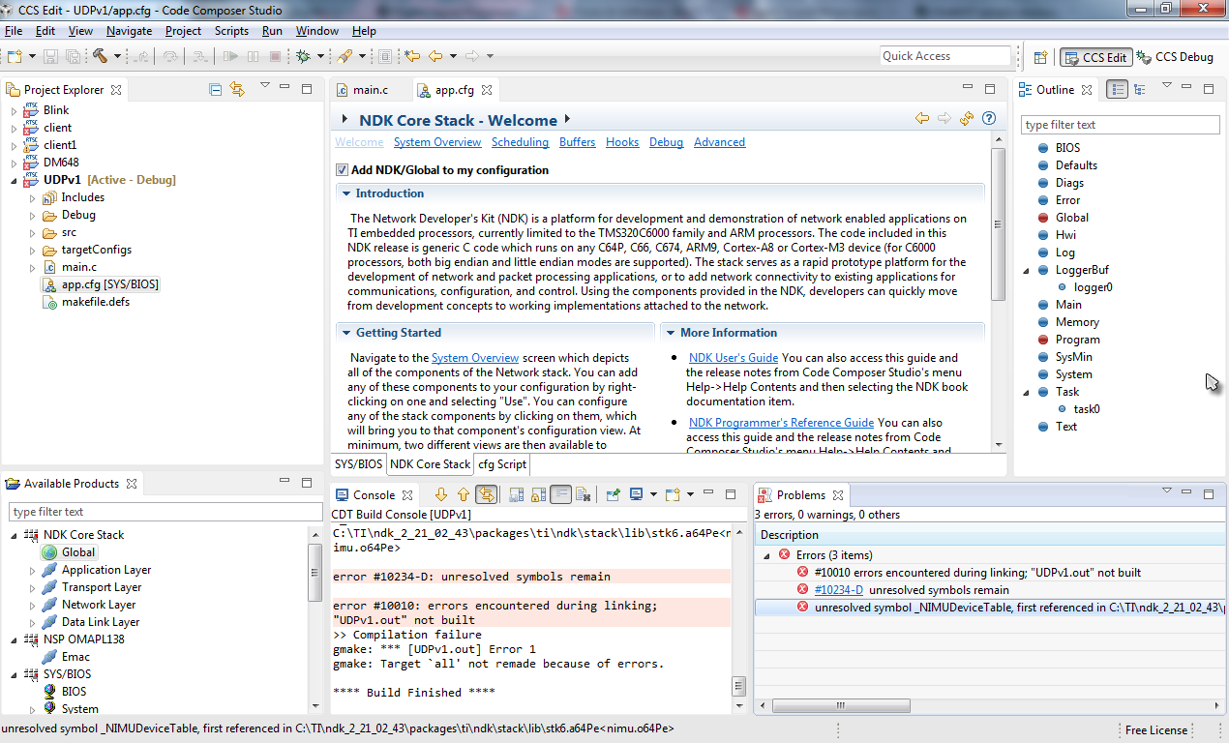Toggle the Outline tree view mode button
This screenshot has height=743, width=1229.
[1140, 89]
